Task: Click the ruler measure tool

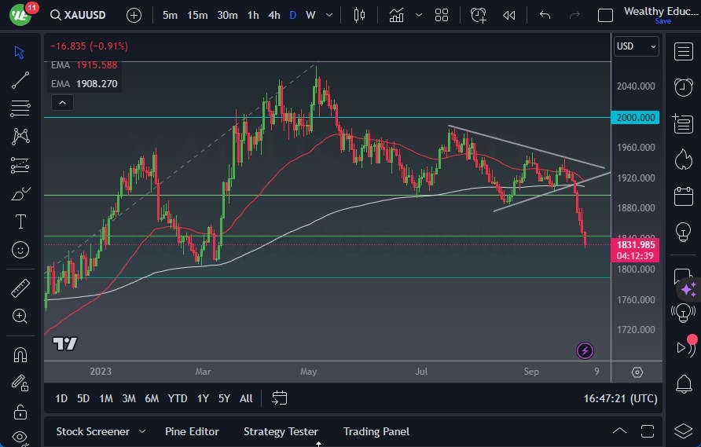Action: click(20, 288)
